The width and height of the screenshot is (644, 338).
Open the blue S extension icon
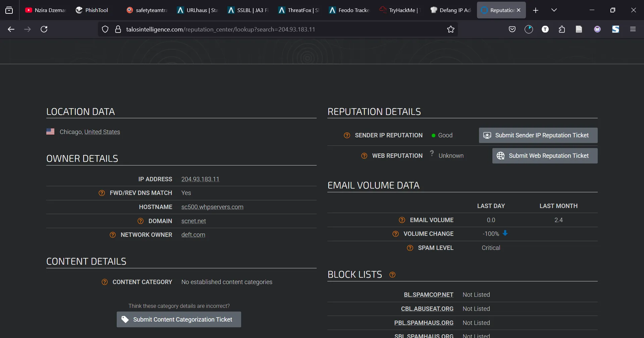coord(615,29)
